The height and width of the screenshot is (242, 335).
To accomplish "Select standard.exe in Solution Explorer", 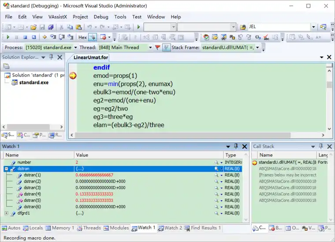I will click(34, 83).
